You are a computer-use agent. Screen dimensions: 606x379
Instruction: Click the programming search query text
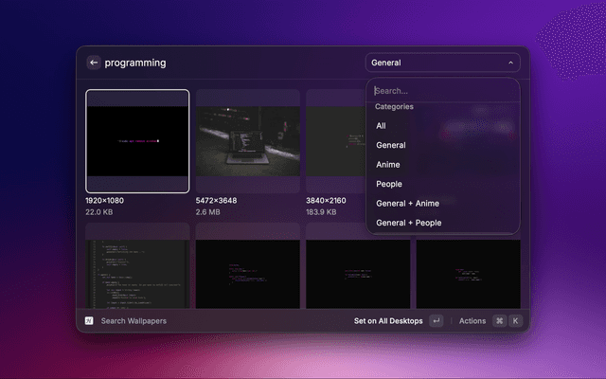[x=135, y=63]
